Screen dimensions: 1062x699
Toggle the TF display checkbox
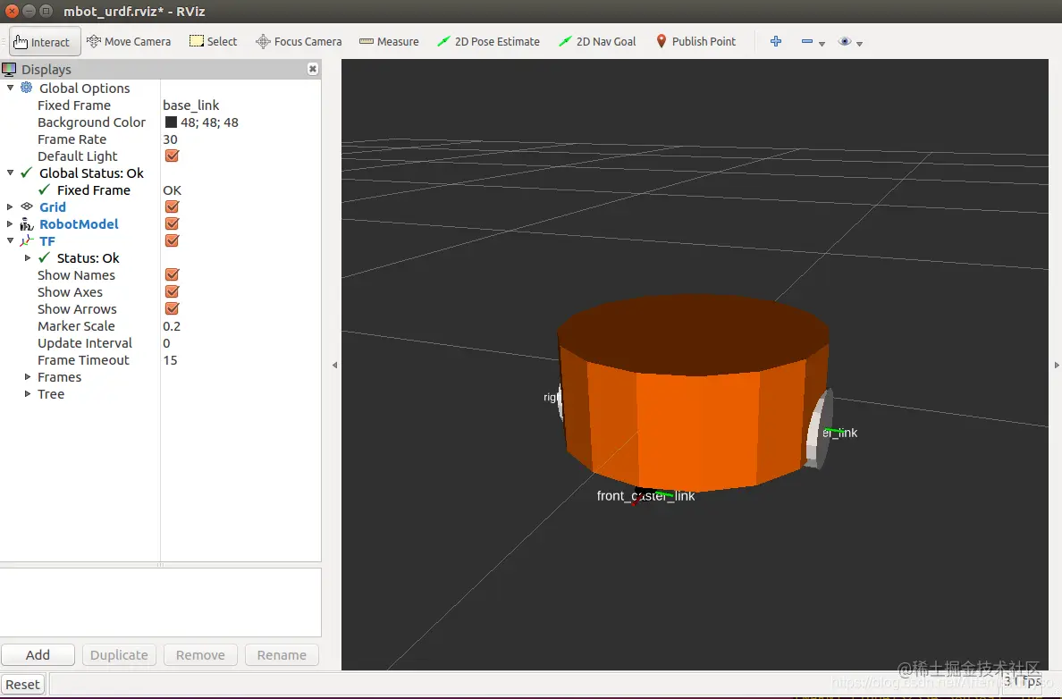[x=172, y=240]
